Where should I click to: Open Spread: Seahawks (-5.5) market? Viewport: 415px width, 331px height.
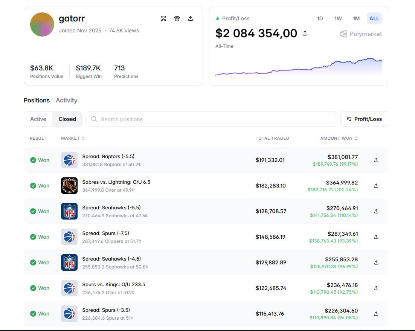coord(111,207)
